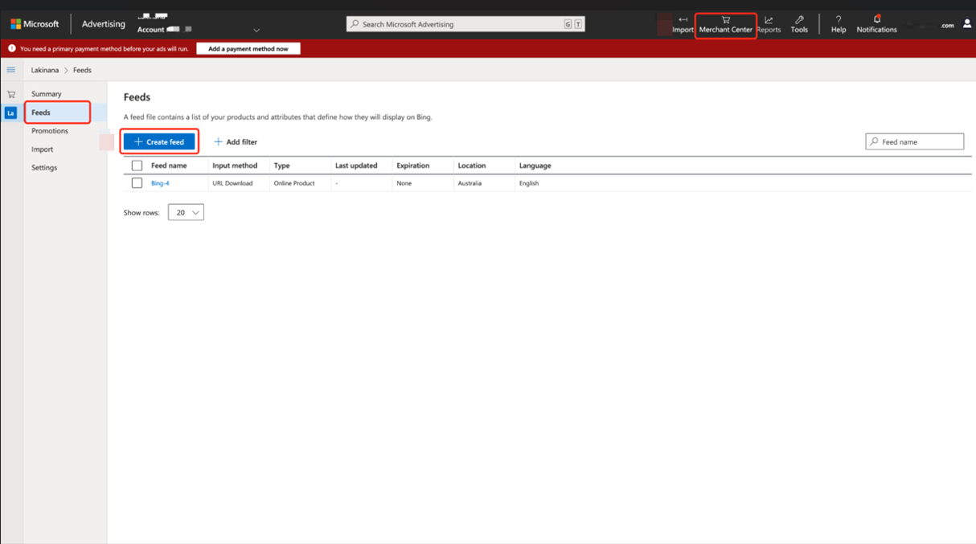976x544 pixels.
Task: Click Add filter above the feeds table
Action: click(x=236, y=142)
